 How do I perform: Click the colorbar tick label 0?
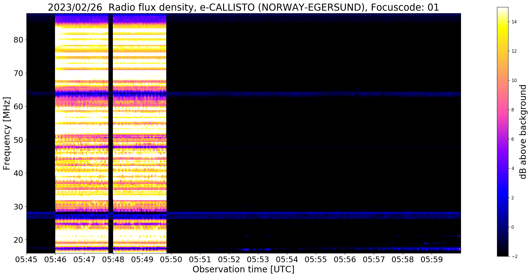[x=512, y=227]
